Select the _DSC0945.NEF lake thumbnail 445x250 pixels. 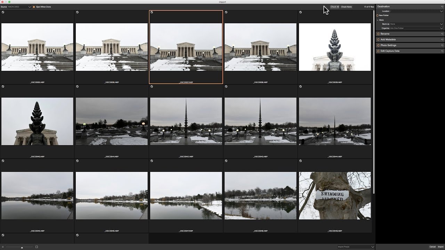click(37, 195)
